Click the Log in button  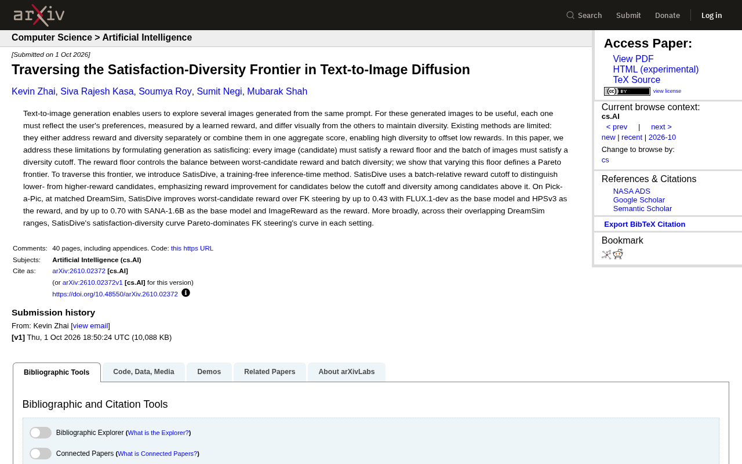(x=712, y=15)
